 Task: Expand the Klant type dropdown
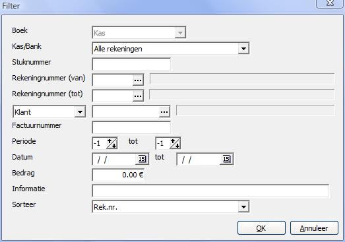click(x=80, y=111)
